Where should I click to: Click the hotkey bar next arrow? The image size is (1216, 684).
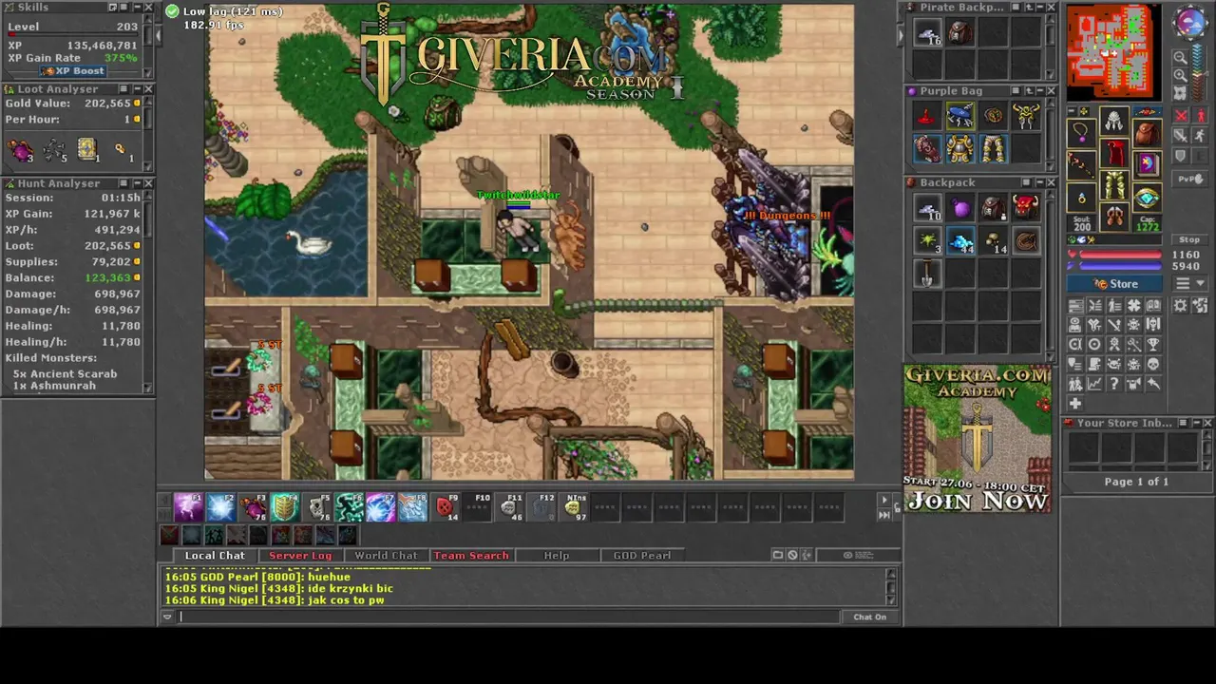(x=884, y=500)
